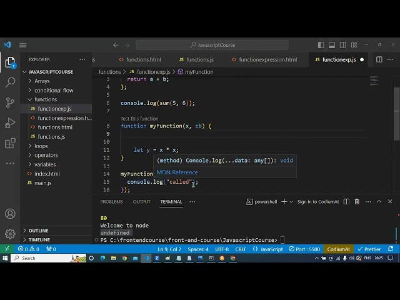Open terminal panel more actions ellipsis
This screenshot has width=400, height=300.
coord(368,201)
